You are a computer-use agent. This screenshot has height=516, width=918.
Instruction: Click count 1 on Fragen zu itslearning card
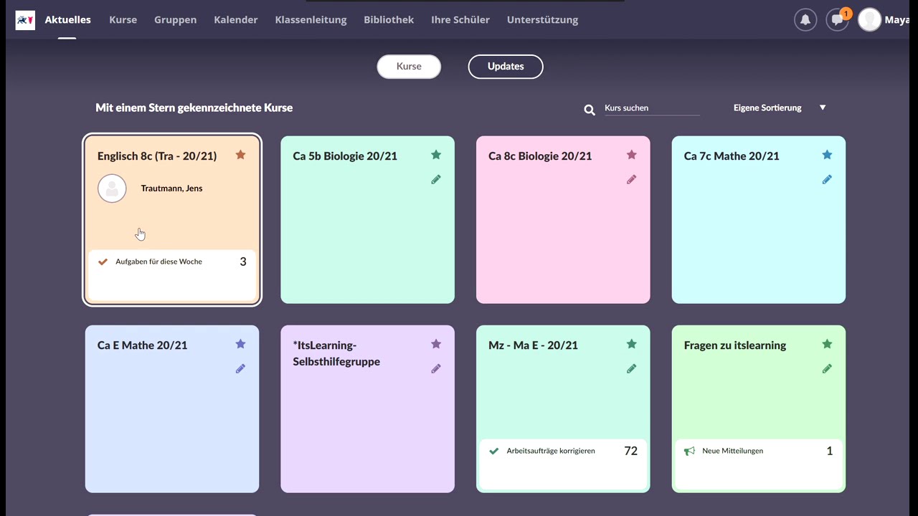click(830, 451)
